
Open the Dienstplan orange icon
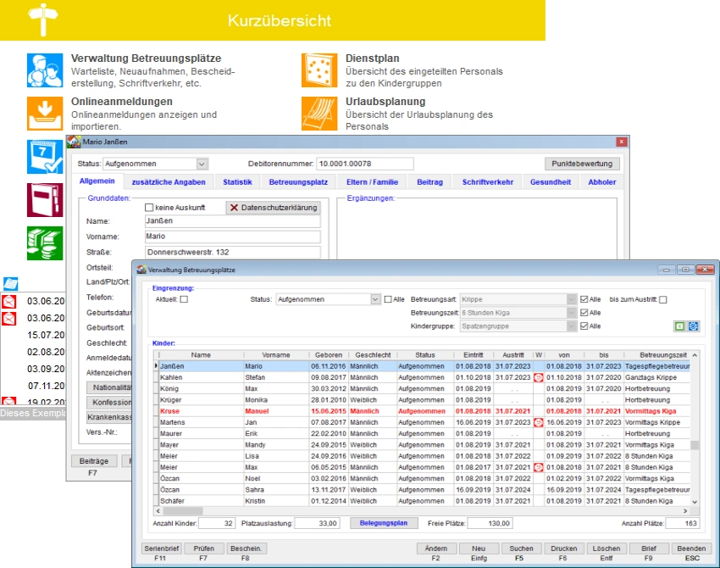[319, 70]
